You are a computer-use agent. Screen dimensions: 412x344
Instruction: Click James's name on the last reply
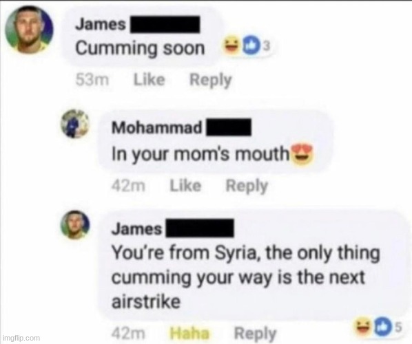coord(137,229)
